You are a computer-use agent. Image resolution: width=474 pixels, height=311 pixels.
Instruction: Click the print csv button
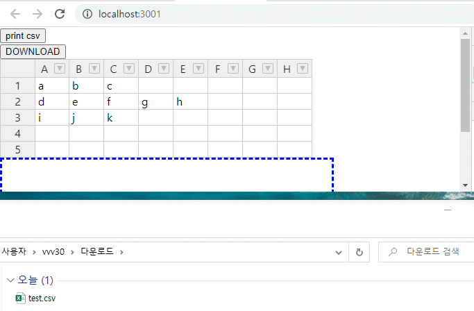point(23,35)
